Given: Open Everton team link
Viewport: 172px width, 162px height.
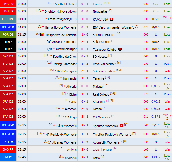Looking at the screenshot, I should (98, 4).
